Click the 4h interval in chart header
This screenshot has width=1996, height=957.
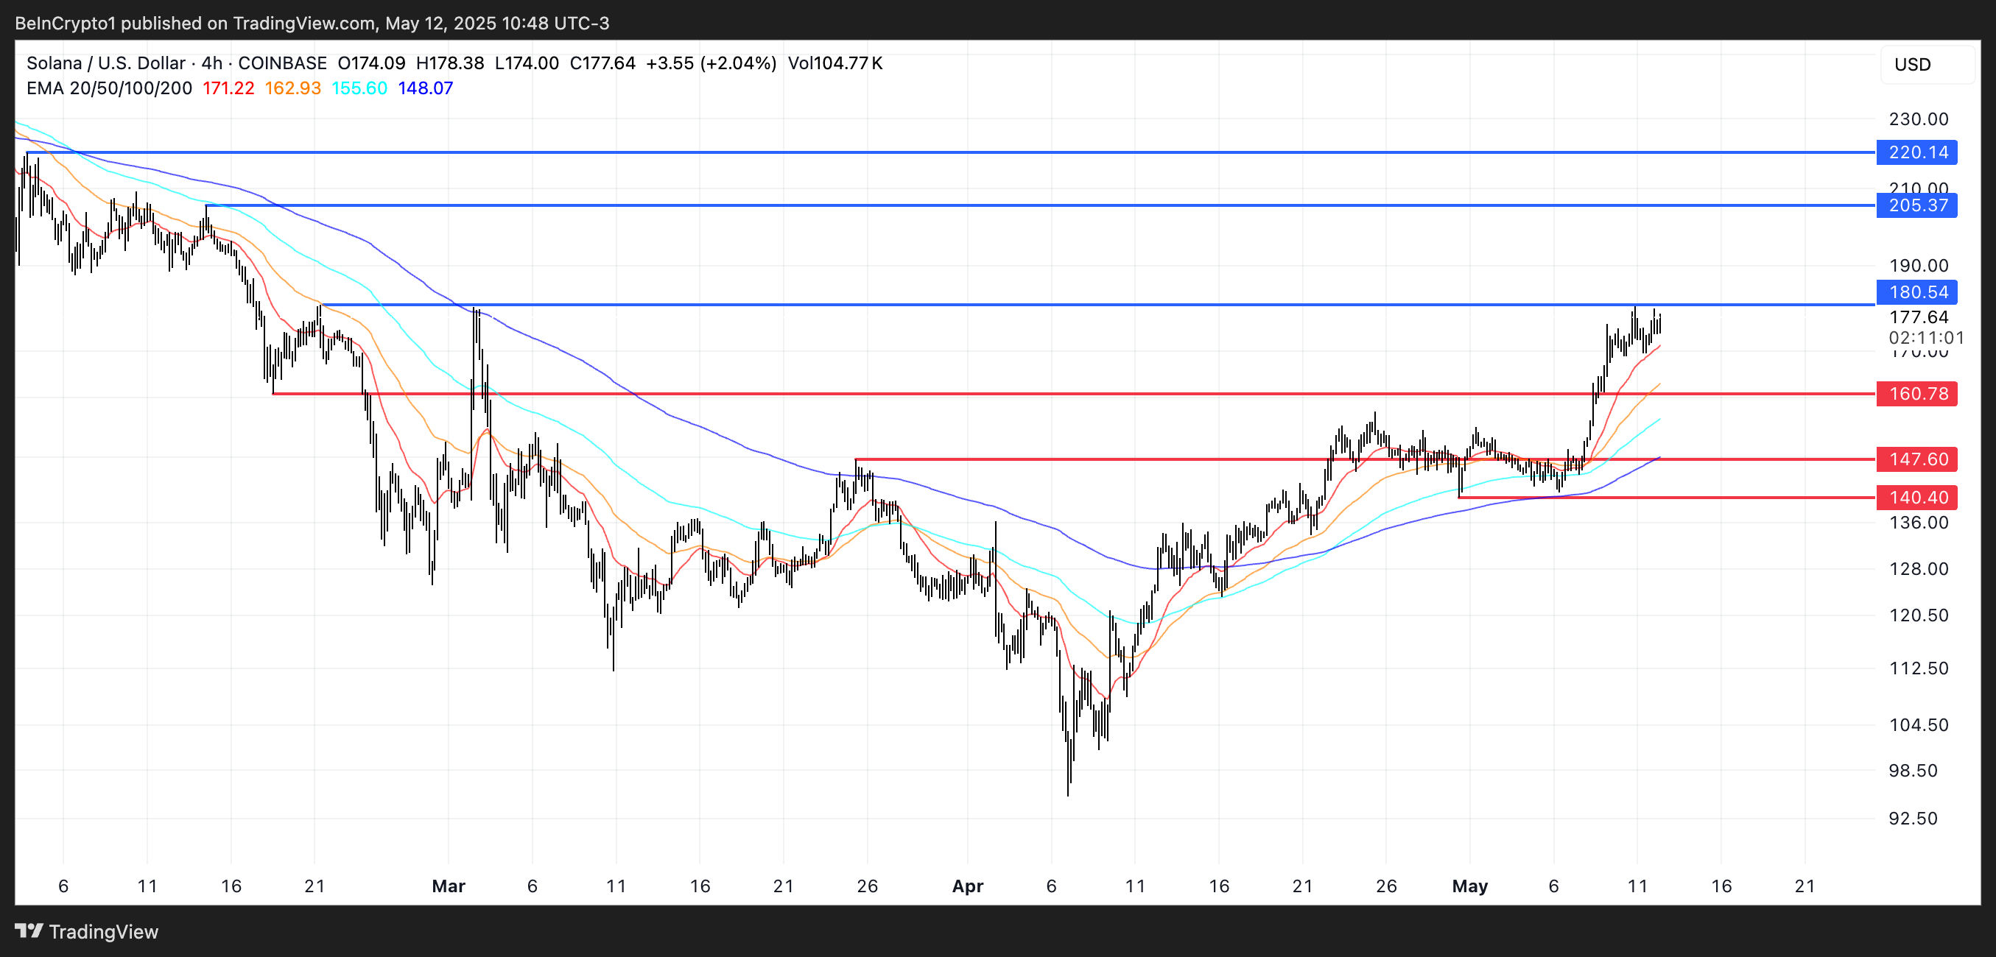pos(211,63)
